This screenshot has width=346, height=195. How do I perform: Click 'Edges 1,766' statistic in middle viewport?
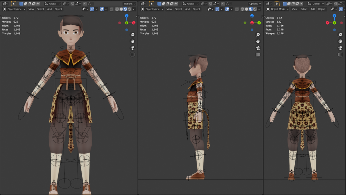click(x=149, y=26)
